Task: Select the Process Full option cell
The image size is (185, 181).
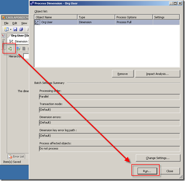Action: tap(134, 22)
